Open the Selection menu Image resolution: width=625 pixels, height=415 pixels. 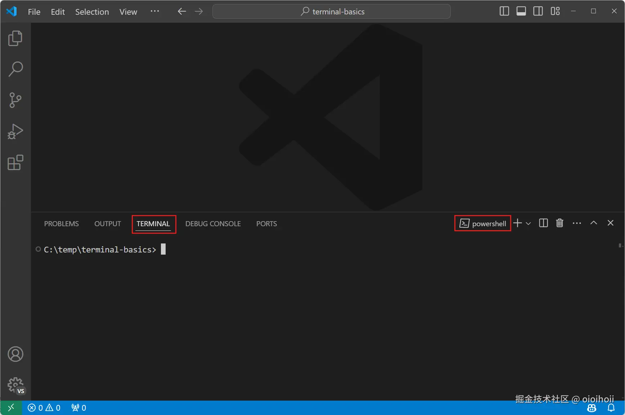(92, 12)
